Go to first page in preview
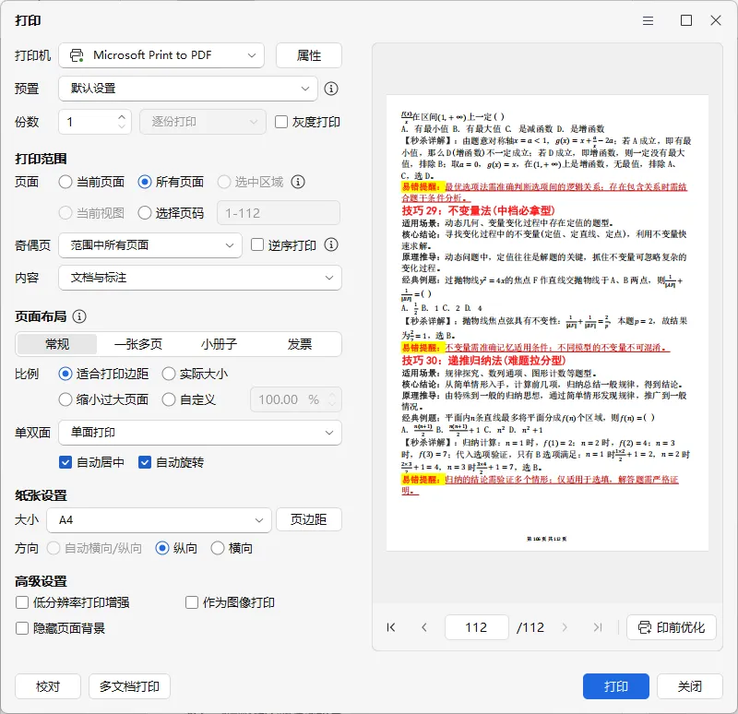 [x=390, y=627]
